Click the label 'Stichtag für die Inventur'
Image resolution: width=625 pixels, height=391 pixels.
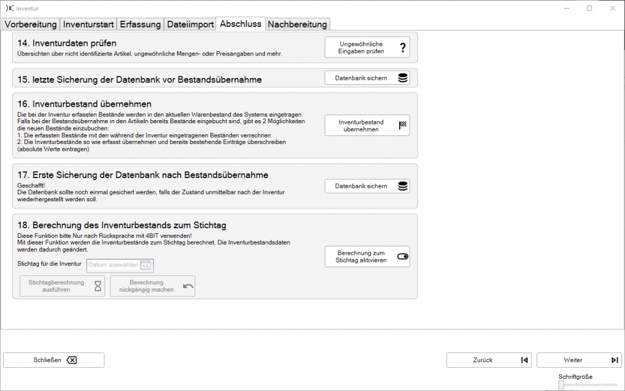49,264
